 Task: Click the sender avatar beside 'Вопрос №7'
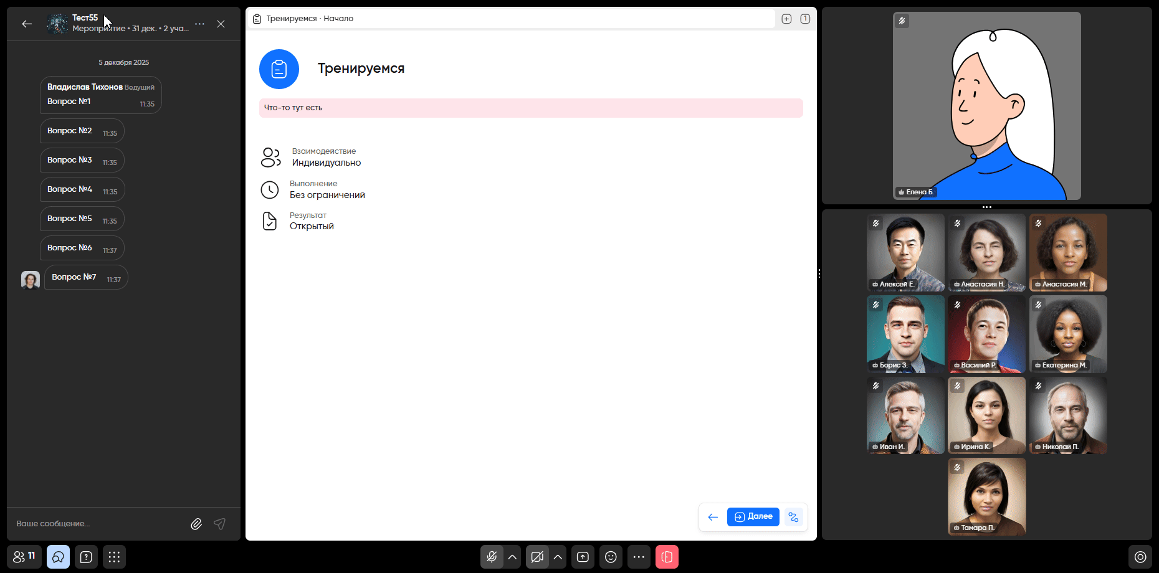[31, 280]
